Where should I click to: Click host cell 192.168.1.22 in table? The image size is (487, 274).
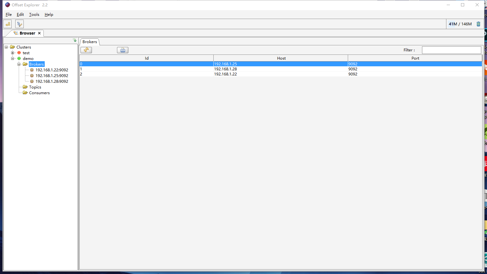pos(281,74)
